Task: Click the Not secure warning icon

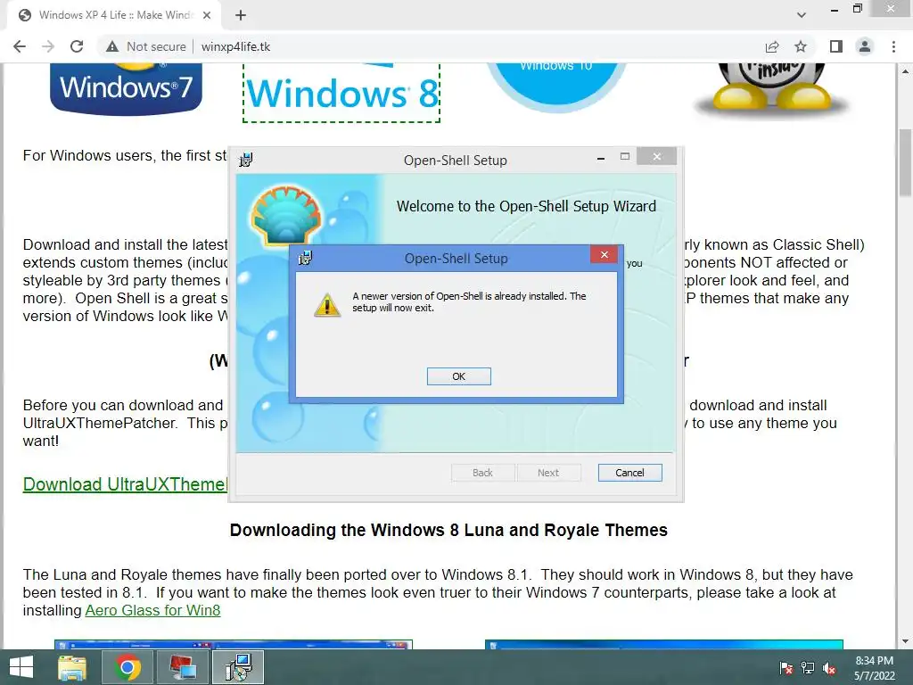Action: [x=112, y=46]
